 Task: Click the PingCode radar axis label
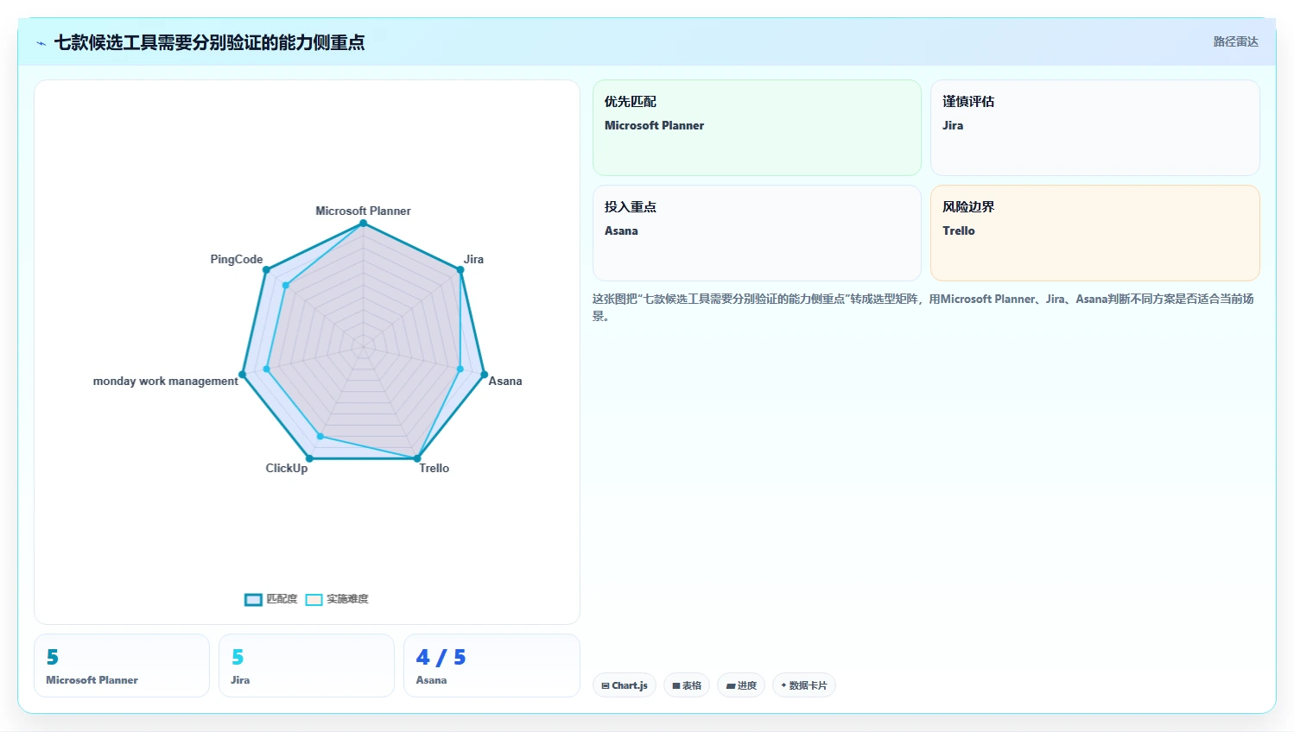(x=237, y=259)
